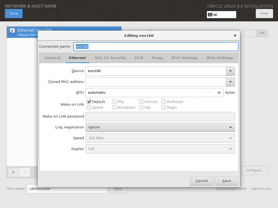Click the current host name calintzcs.com text
Screen dimensions: 278x208
pos(261,189)
